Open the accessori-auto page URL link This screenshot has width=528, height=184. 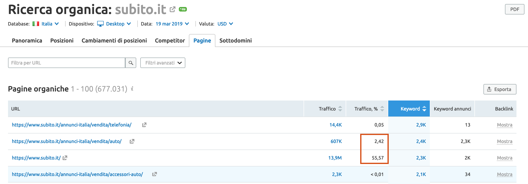coord(77,174)
